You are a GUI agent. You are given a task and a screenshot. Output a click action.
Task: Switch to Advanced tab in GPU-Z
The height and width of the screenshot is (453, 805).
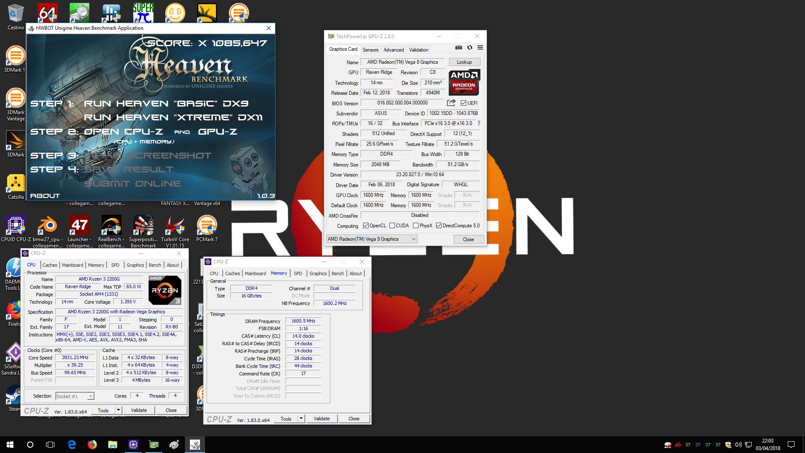(394, 50)
